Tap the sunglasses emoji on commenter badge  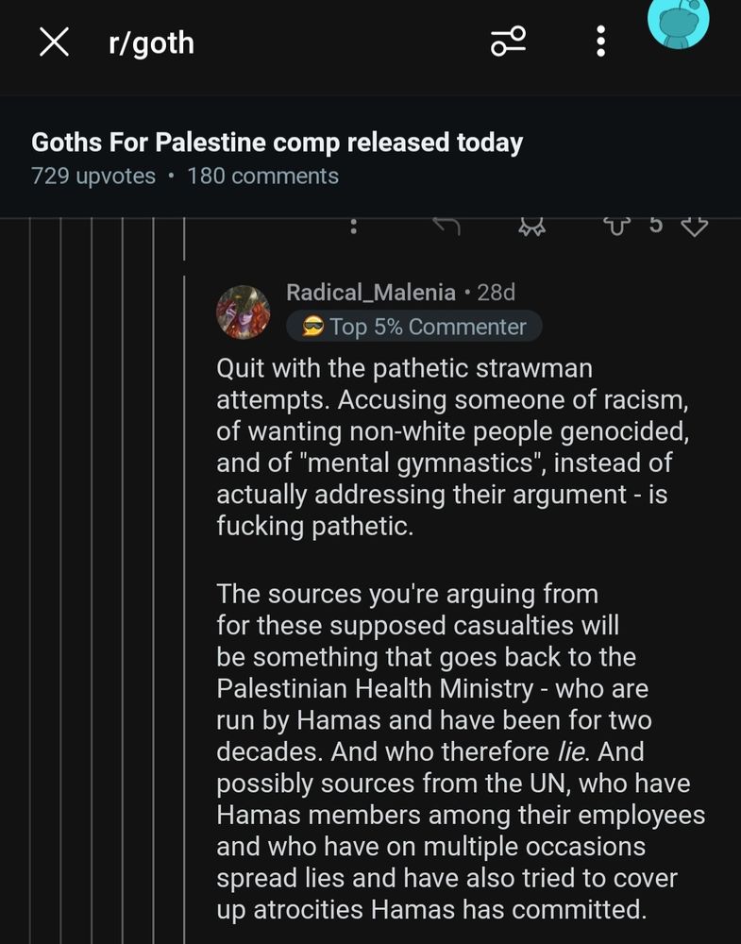click(x=313, y=327)
